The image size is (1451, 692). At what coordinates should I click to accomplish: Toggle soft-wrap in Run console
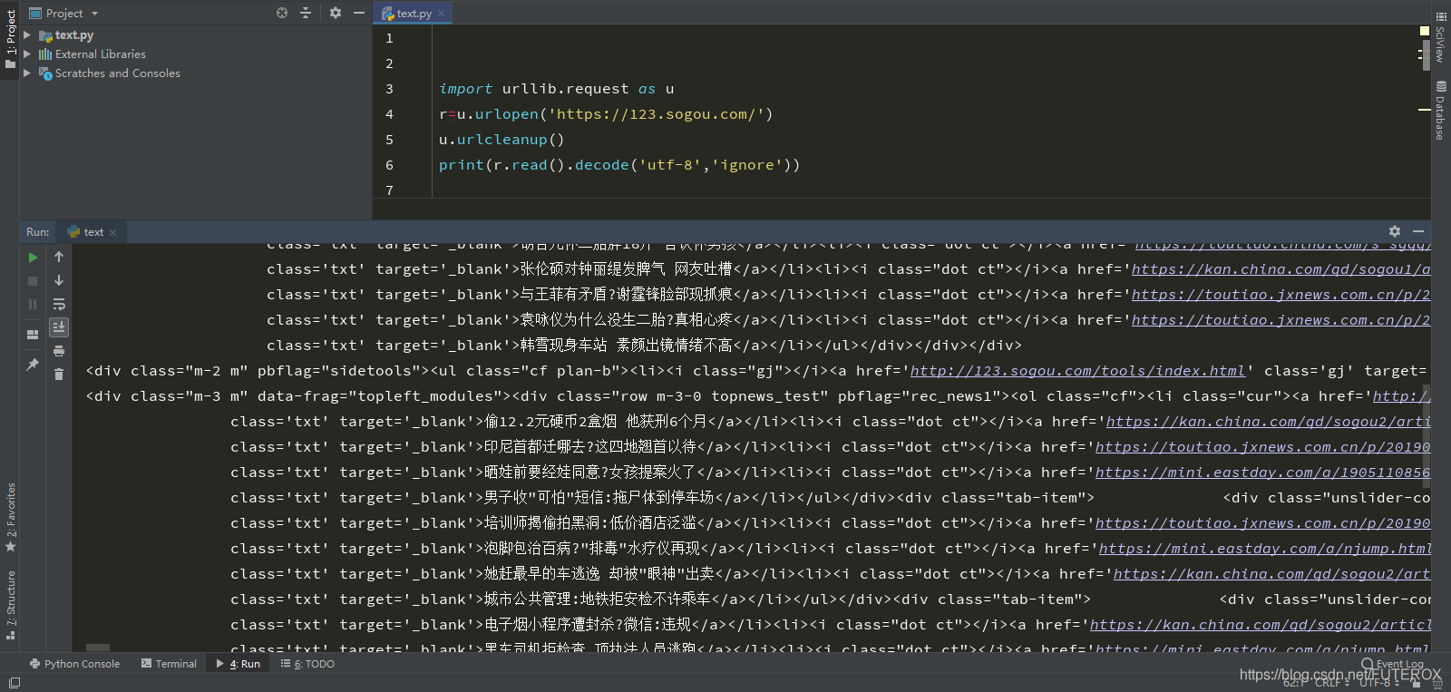coord(59,305)
